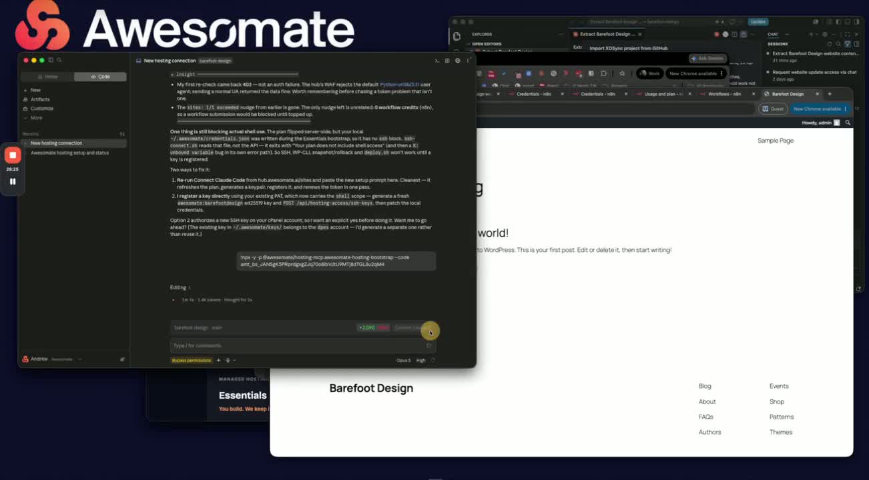Click the Barefoot Design footer site title
The image size is (869, 480).
(371, 389)
